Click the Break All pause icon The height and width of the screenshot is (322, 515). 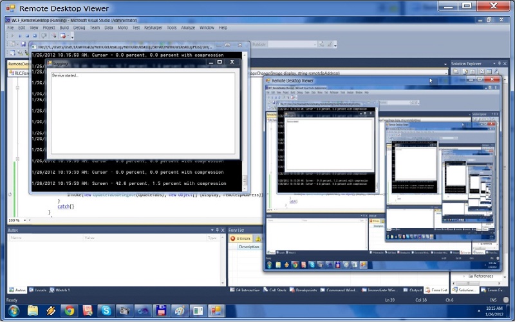[20, 36]
